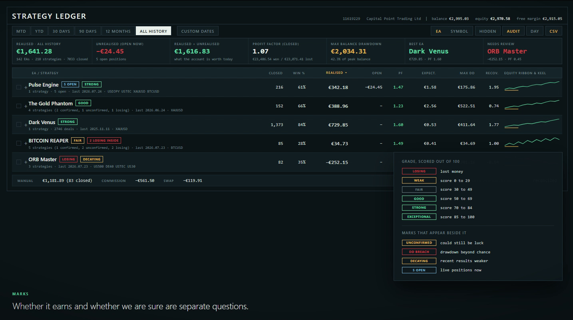Click 5 OPEN mark in legend
Screen dimensions: 573x320
coord(419,270)
